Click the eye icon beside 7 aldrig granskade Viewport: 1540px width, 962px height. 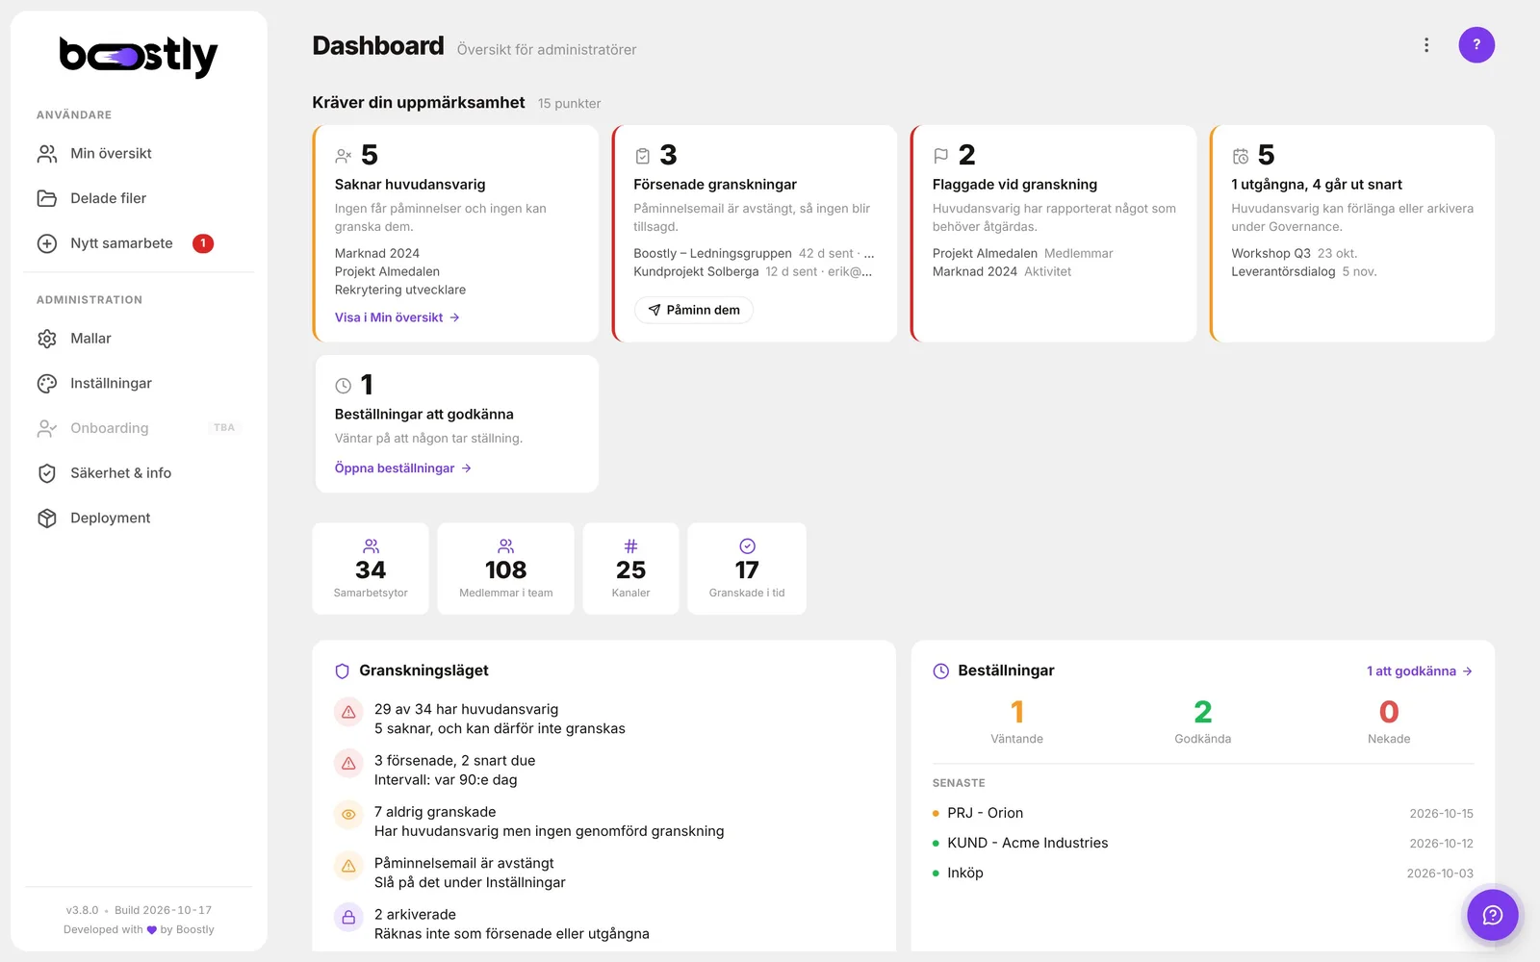pos(348,814)
